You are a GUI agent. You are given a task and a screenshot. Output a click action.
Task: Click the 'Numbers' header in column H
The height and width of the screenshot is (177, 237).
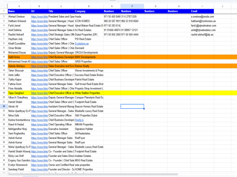click(179, 11)
